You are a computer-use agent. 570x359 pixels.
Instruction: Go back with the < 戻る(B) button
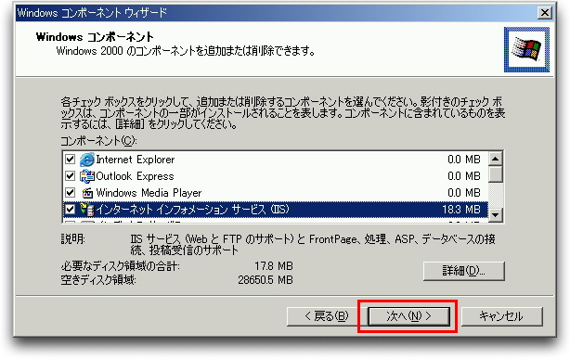pyautogui.click(x=327, y=316)
